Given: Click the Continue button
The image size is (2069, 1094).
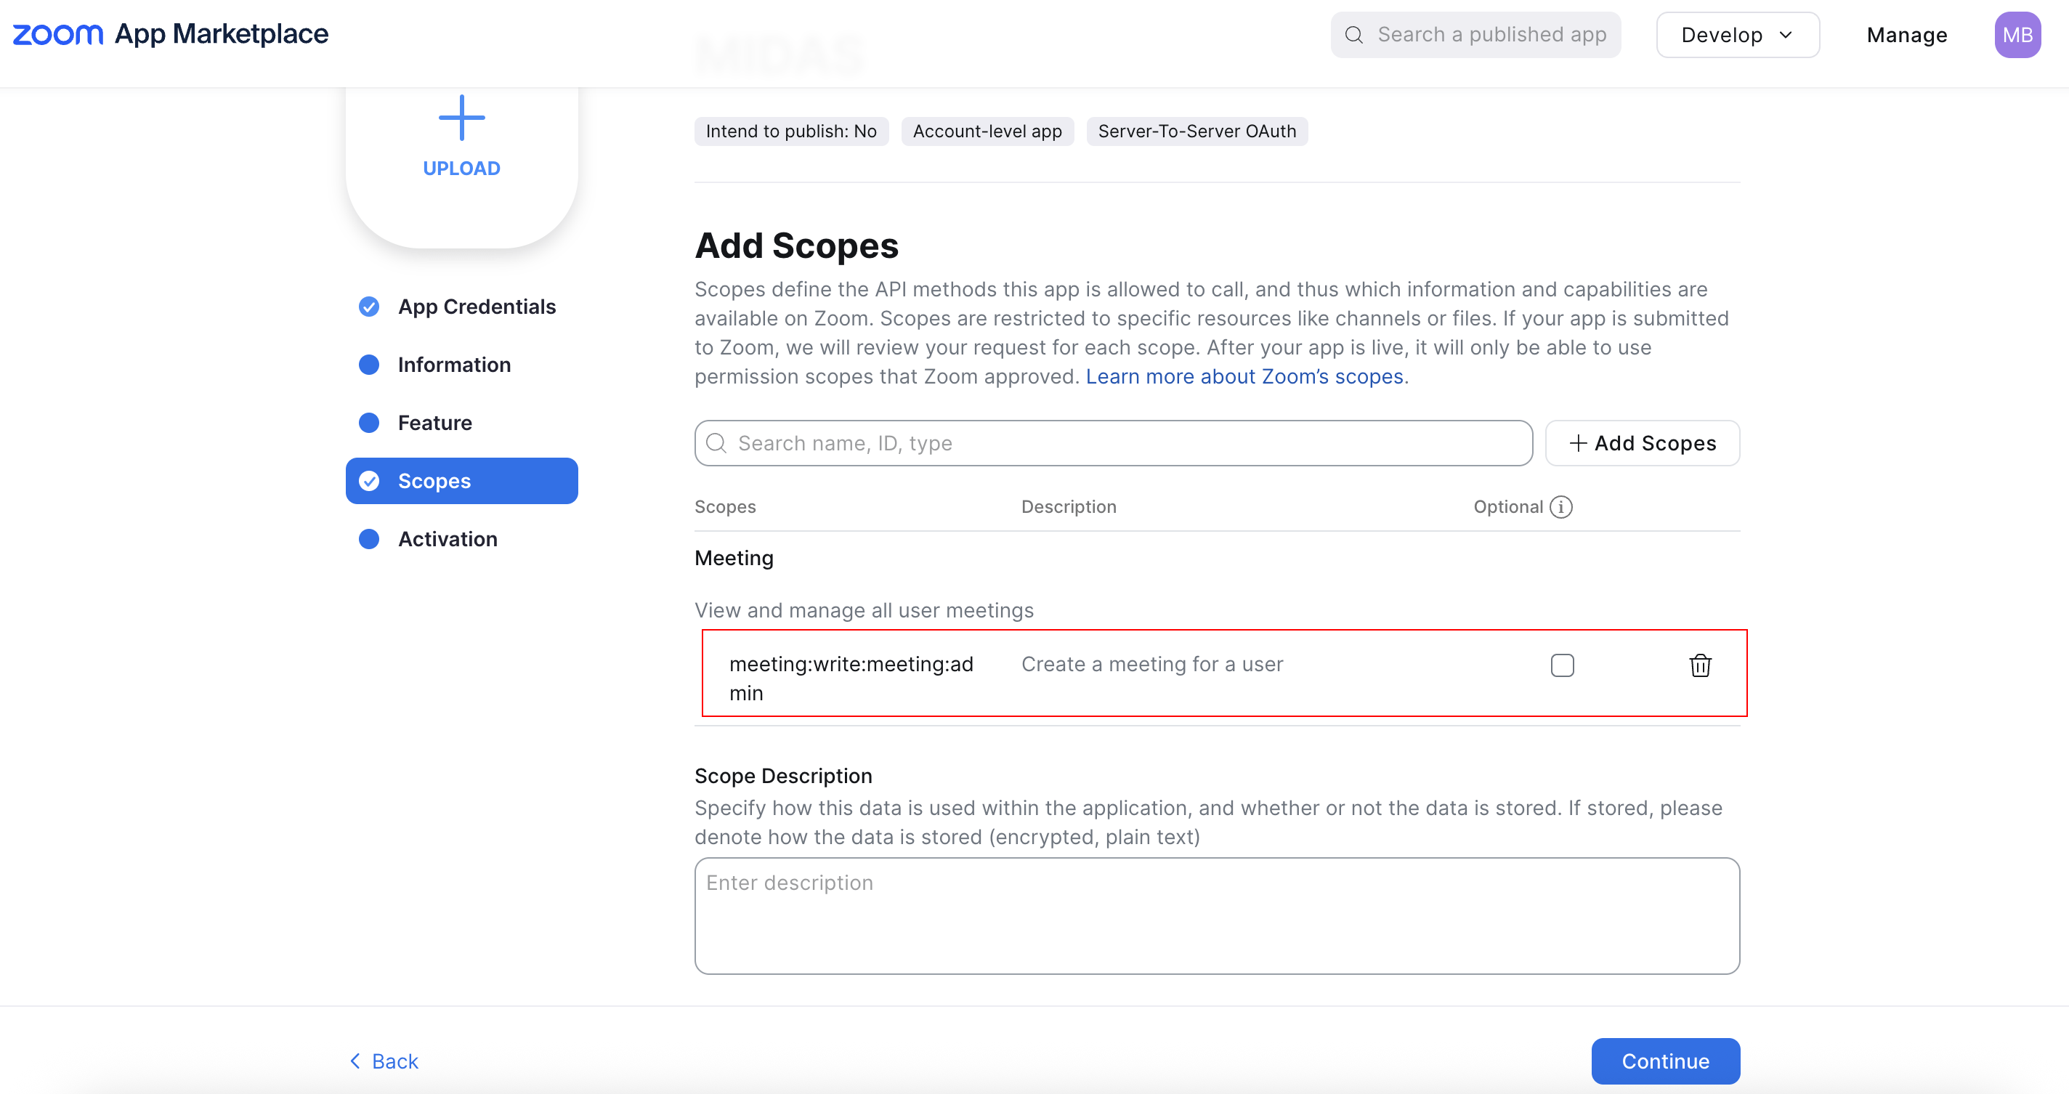Looking at the screenshot, I should (1665, 1061).
